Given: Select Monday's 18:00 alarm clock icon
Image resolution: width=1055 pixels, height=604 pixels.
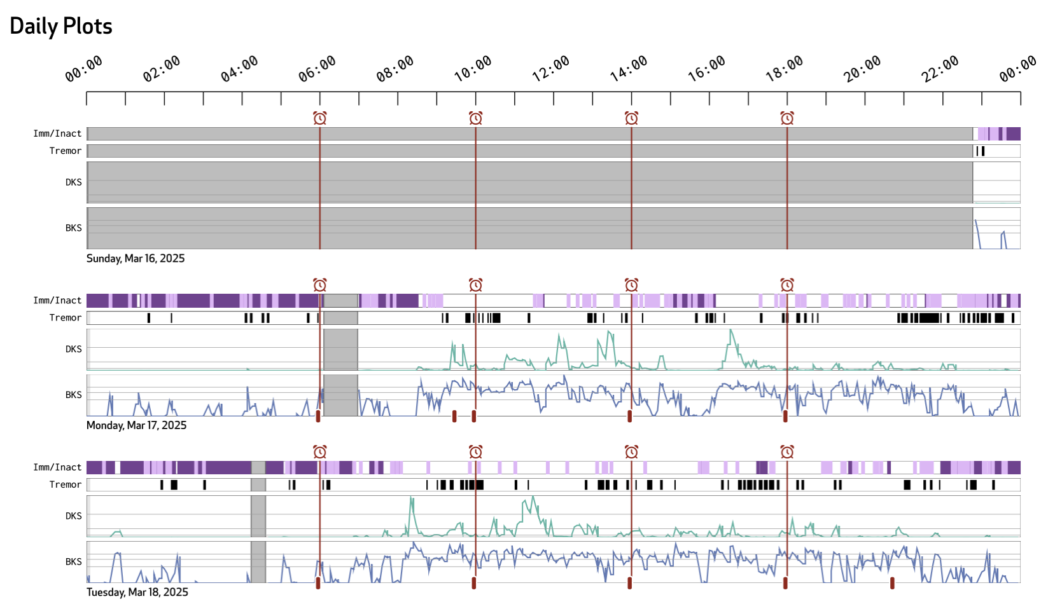Looking at the screenshot, I should [787, 285].
